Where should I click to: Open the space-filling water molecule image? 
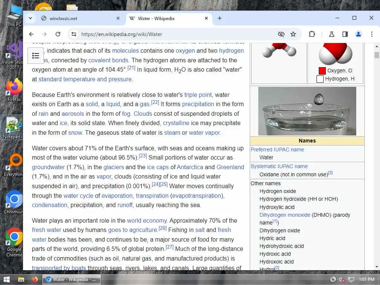[x=335, y=53]
